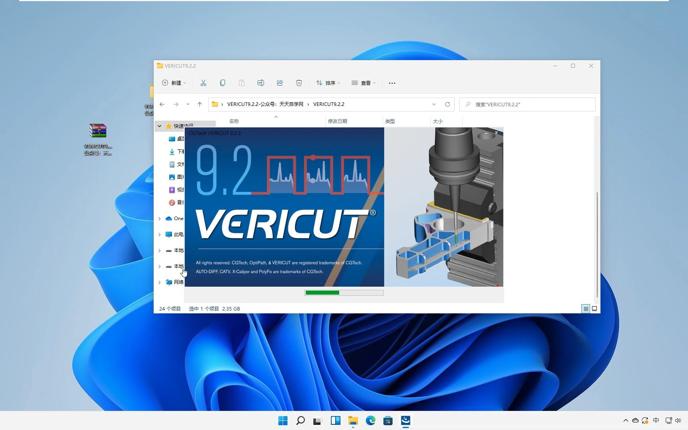The width and height of the screenshot is (688, 430).
Task: Click the Copy icon in Explorer toolbar
Action: click(223, 83)
